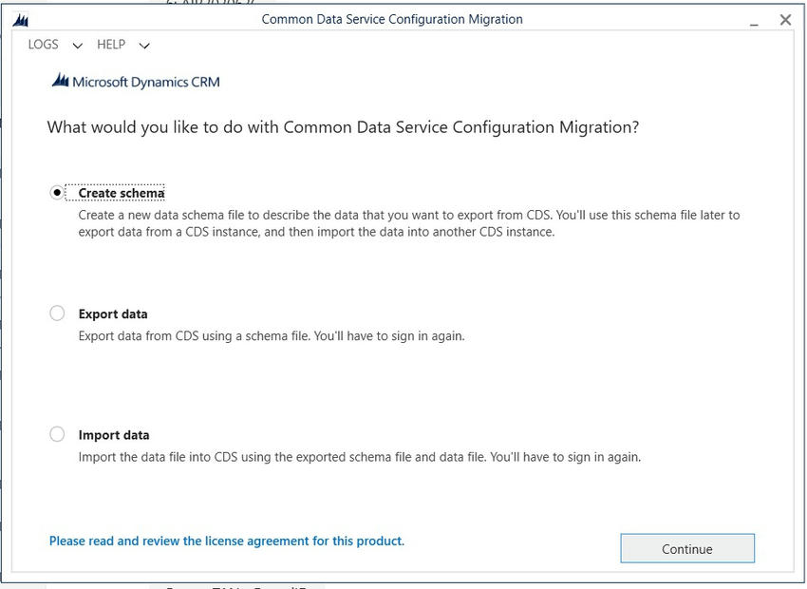This screenshot has width=807, height=589.
Task: Open the LOGS menu
Action: (x=44, y=45)
